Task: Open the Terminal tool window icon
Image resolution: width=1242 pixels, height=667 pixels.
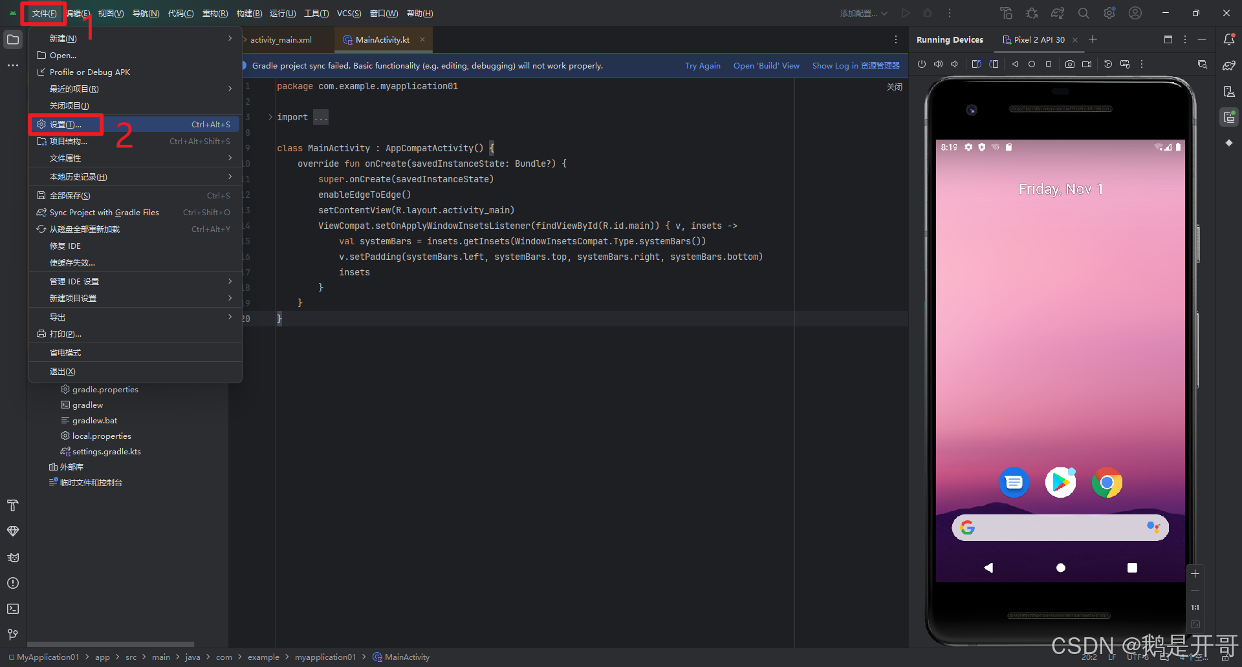Action: [13, 609]
